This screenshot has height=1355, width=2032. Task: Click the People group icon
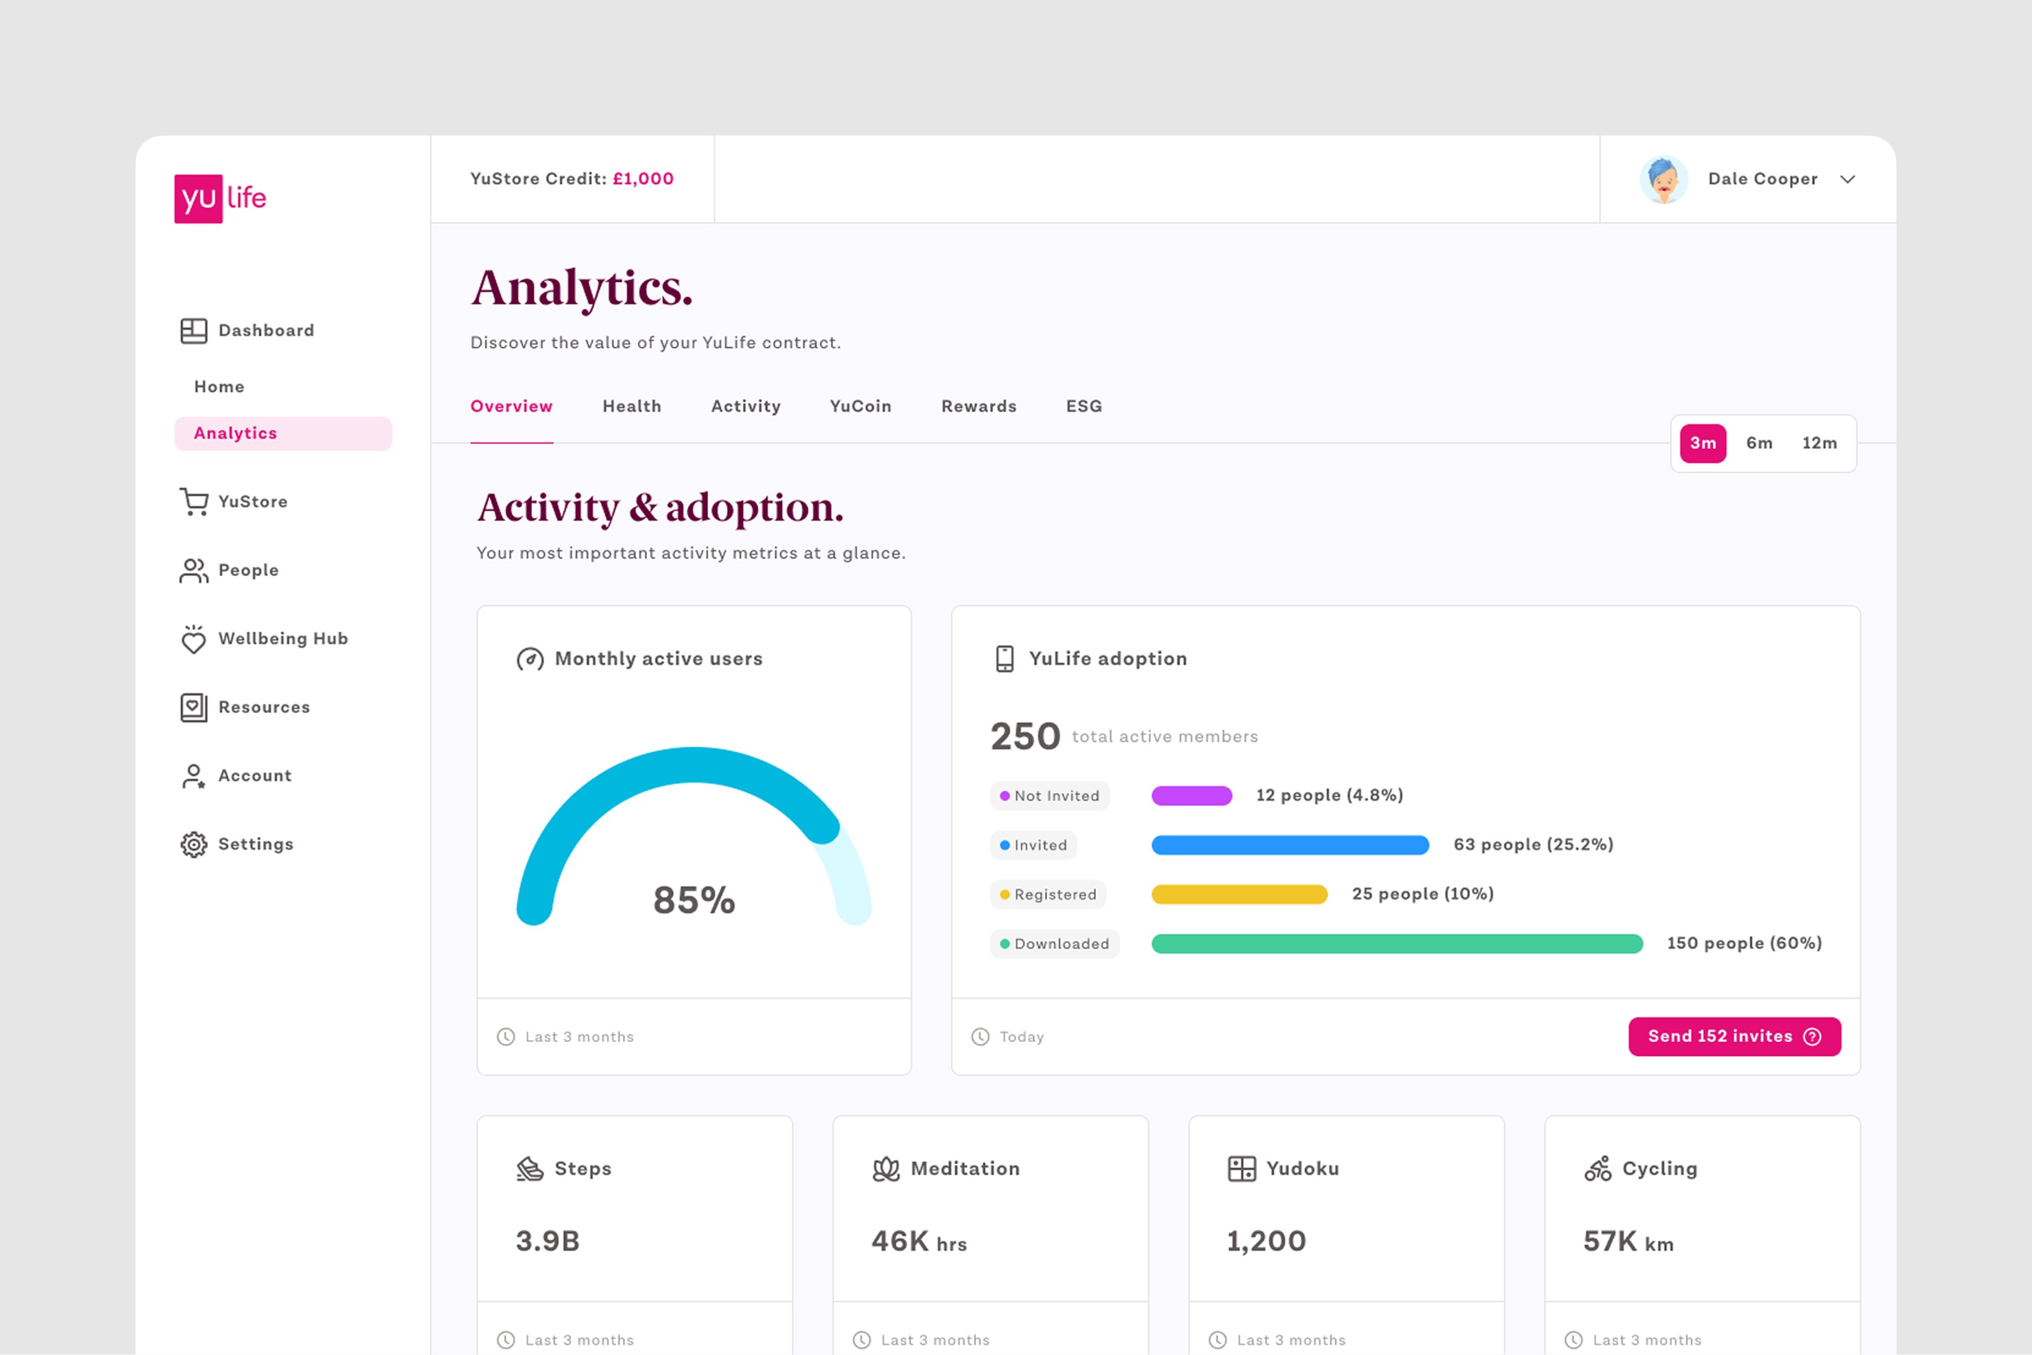[x=194, y=570]
